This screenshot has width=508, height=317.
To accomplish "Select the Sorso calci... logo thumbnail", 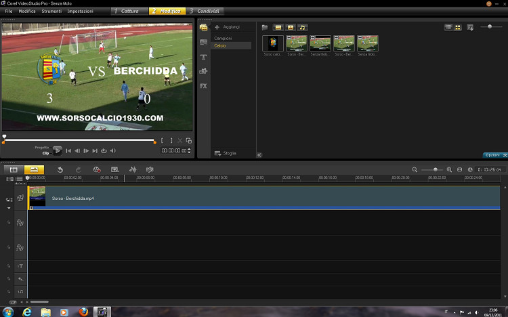I will pos(273,43).
